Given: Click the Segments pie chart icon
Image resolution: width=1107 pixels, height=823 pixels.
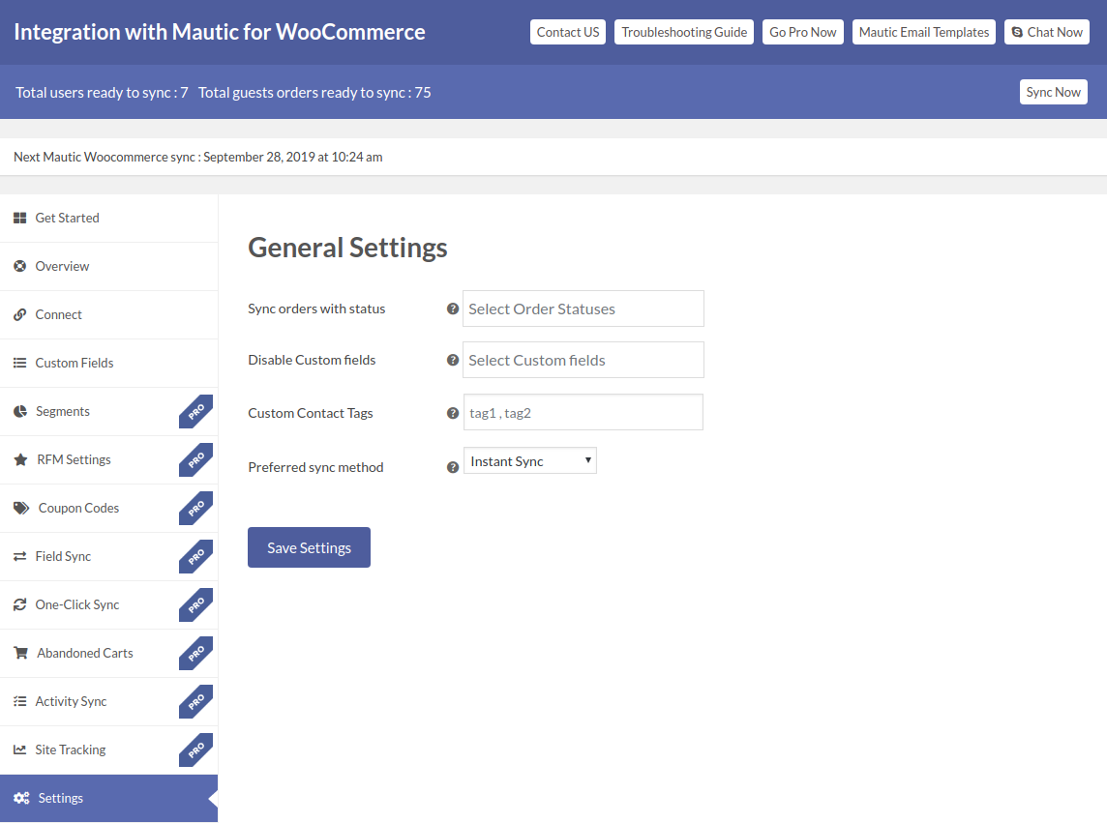Looking at the screenshot, I should pyautogui.click(x=20, y=412).
